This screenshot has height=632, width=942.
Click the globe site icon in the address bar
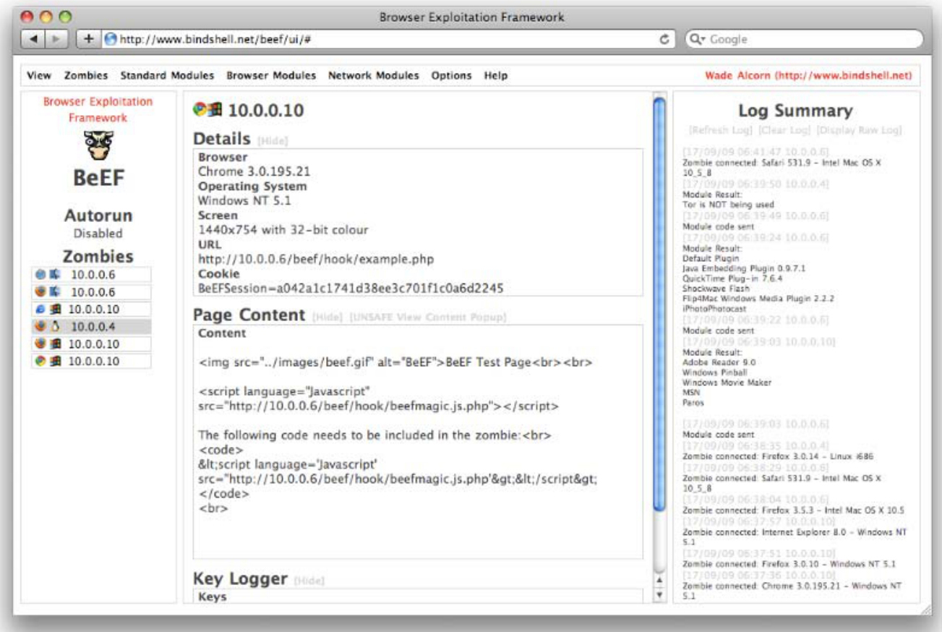pos(111,40)
